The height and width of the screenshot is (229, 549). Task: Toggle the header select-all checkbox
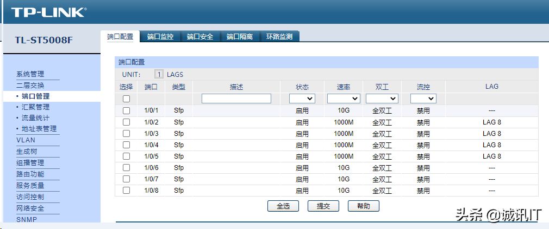click(126, 99)
